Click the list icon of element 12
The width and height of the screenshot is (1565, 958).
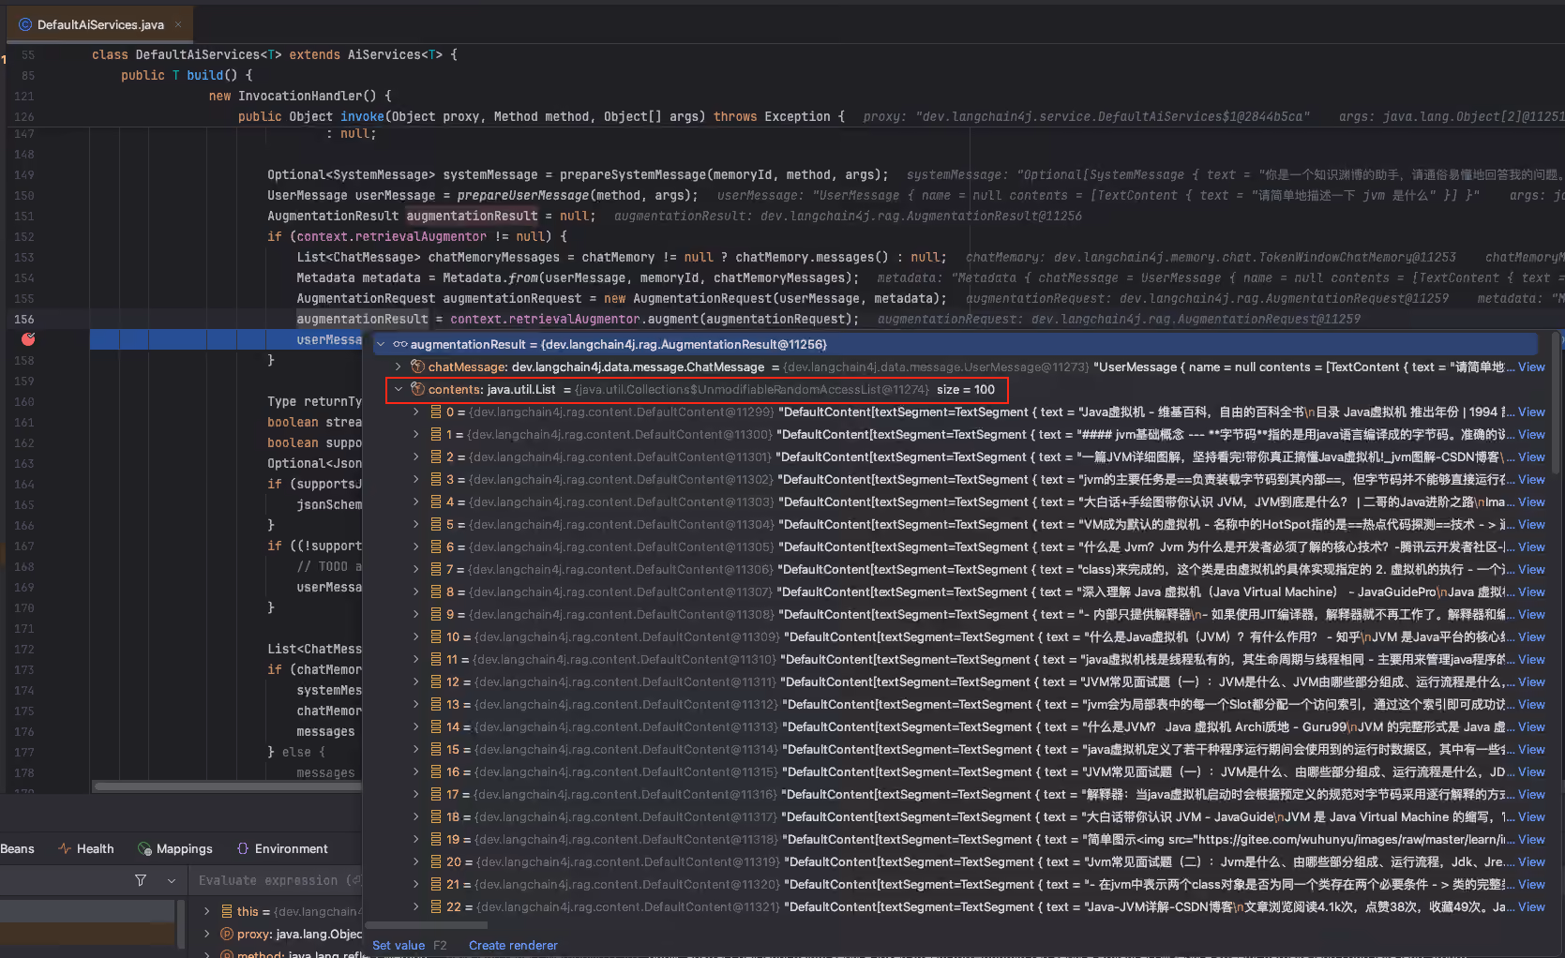pos(436,681)
